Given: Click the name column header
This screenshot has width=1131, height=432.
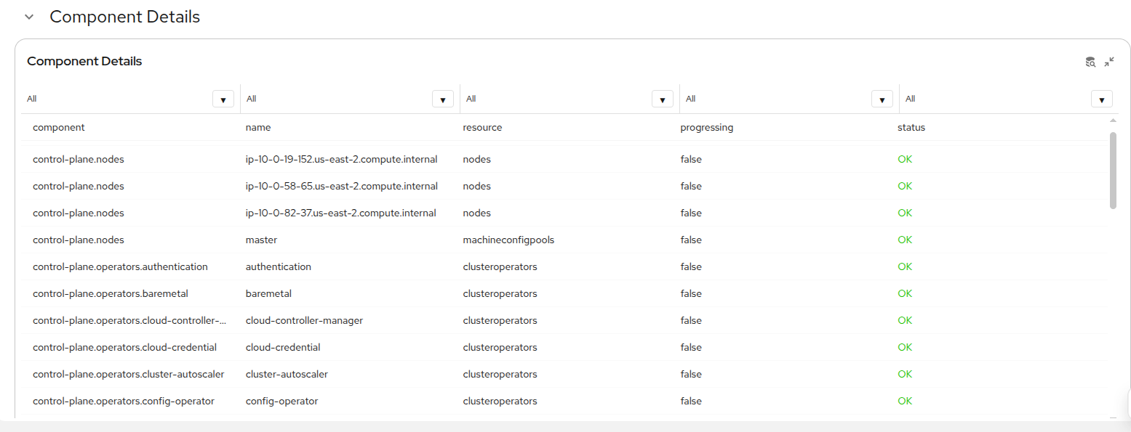Looking at the screenshot, I should pos(258,128).
